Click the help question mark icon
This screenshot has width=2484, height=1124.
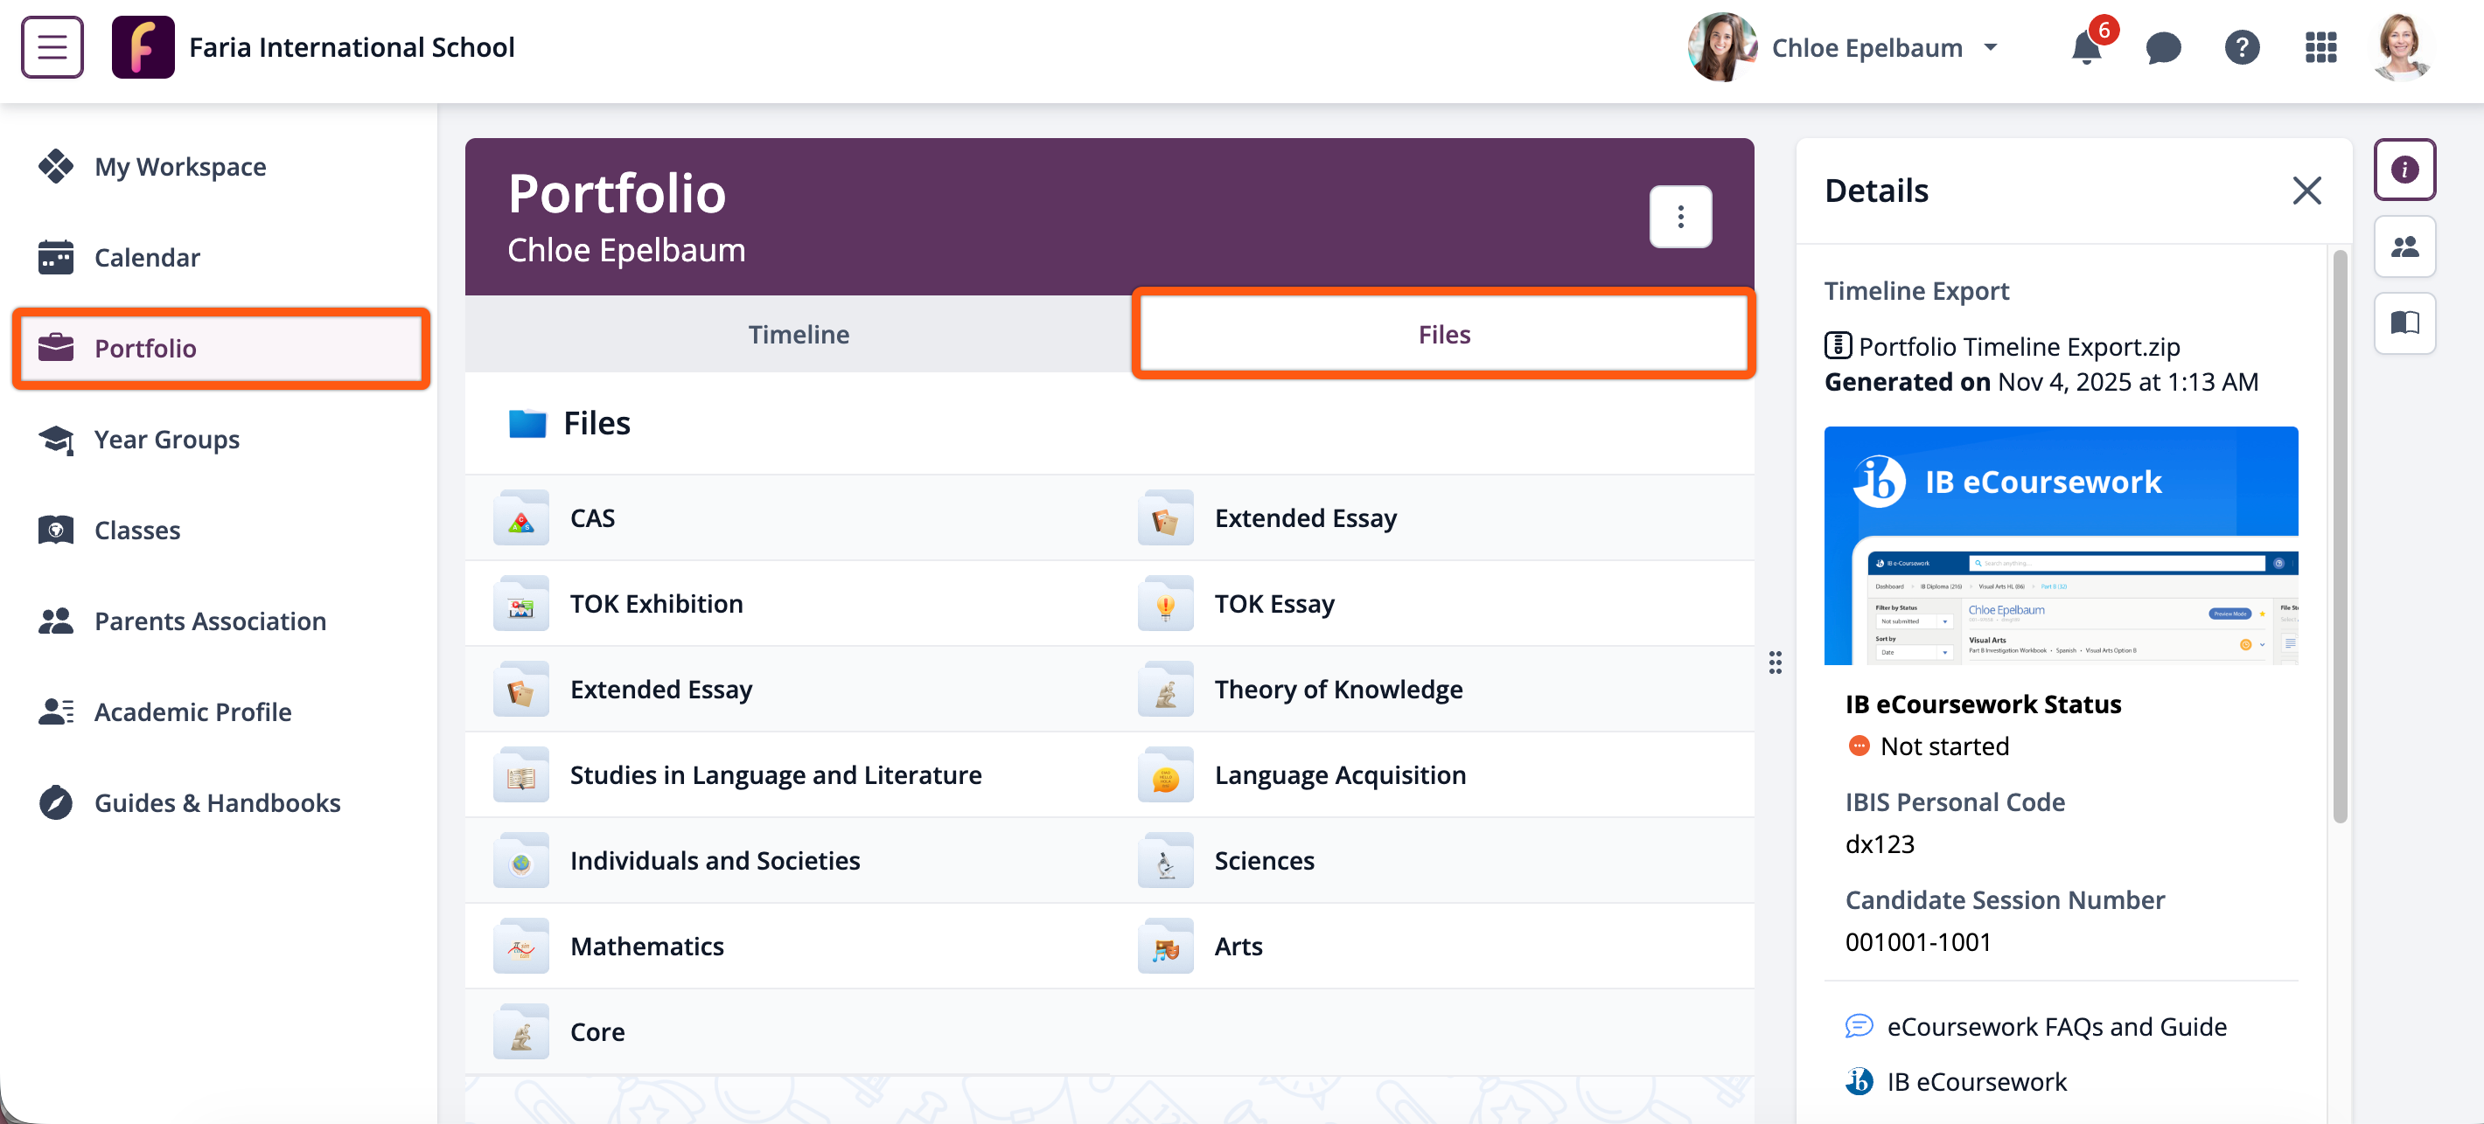point(2241,47)
